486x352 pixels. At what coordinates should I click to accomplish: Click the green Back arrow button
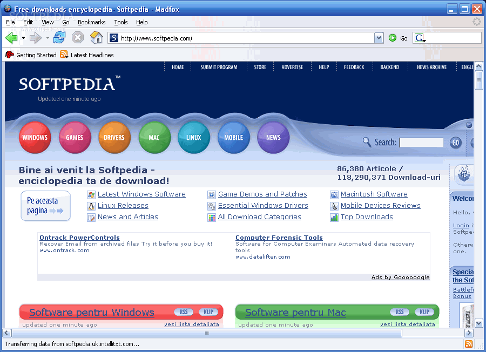[x=11, y=38]
